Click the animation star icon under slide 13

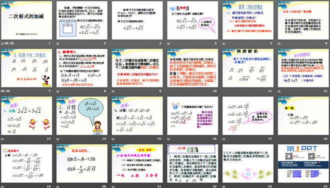tap(2, 139)
